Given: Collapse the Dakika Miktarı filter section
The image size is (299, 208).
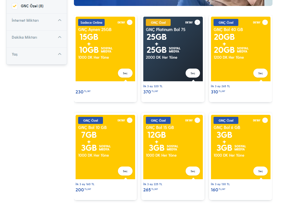Looking at the screenshot, I should (x=60, y=37).
